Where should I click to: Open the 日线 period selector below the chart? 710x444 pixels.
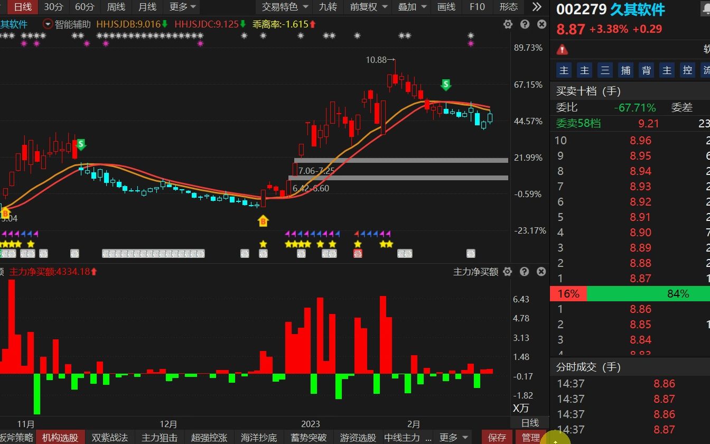[530, 423]
